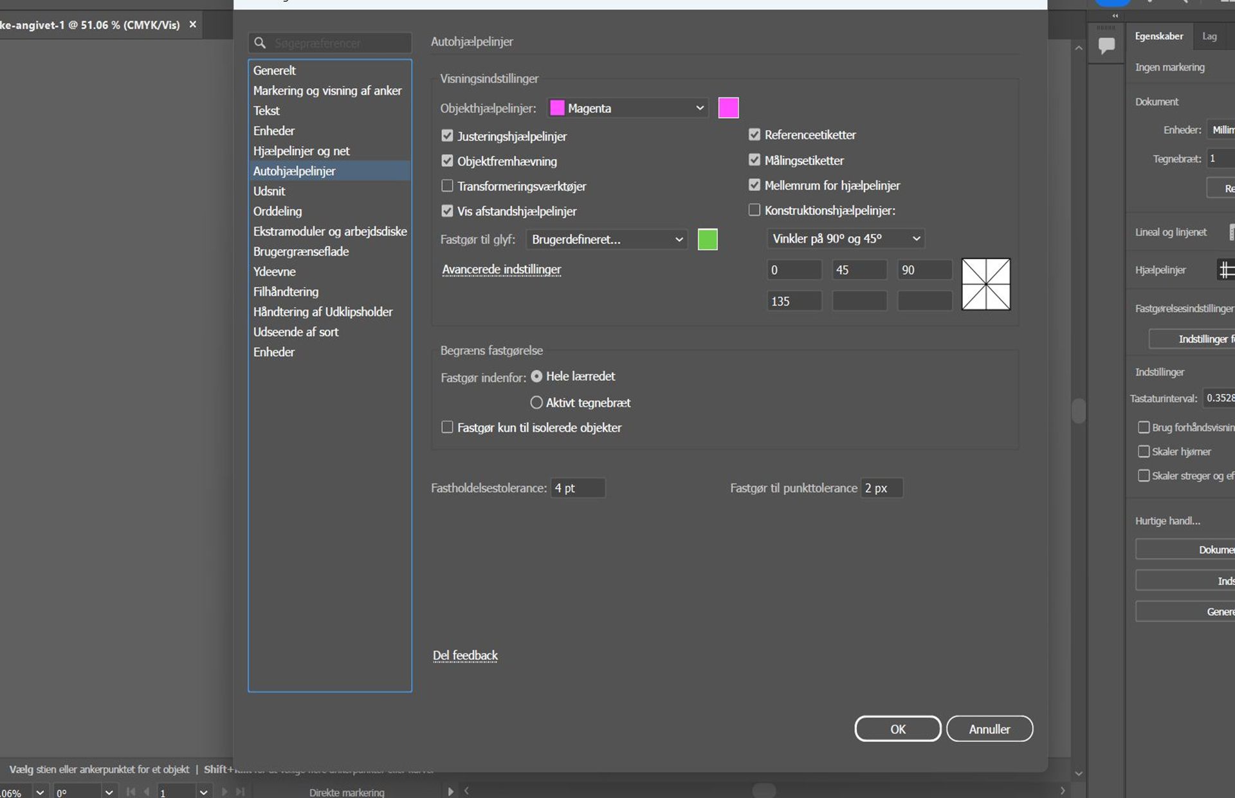Screen dimensions: 1235x798
Task: Uncheck Justeringshjælpelinjer
Action: pos(447,136)
